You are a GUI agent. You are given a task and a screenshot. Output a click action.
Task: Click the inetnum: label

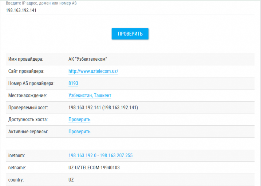pos(17,155)
